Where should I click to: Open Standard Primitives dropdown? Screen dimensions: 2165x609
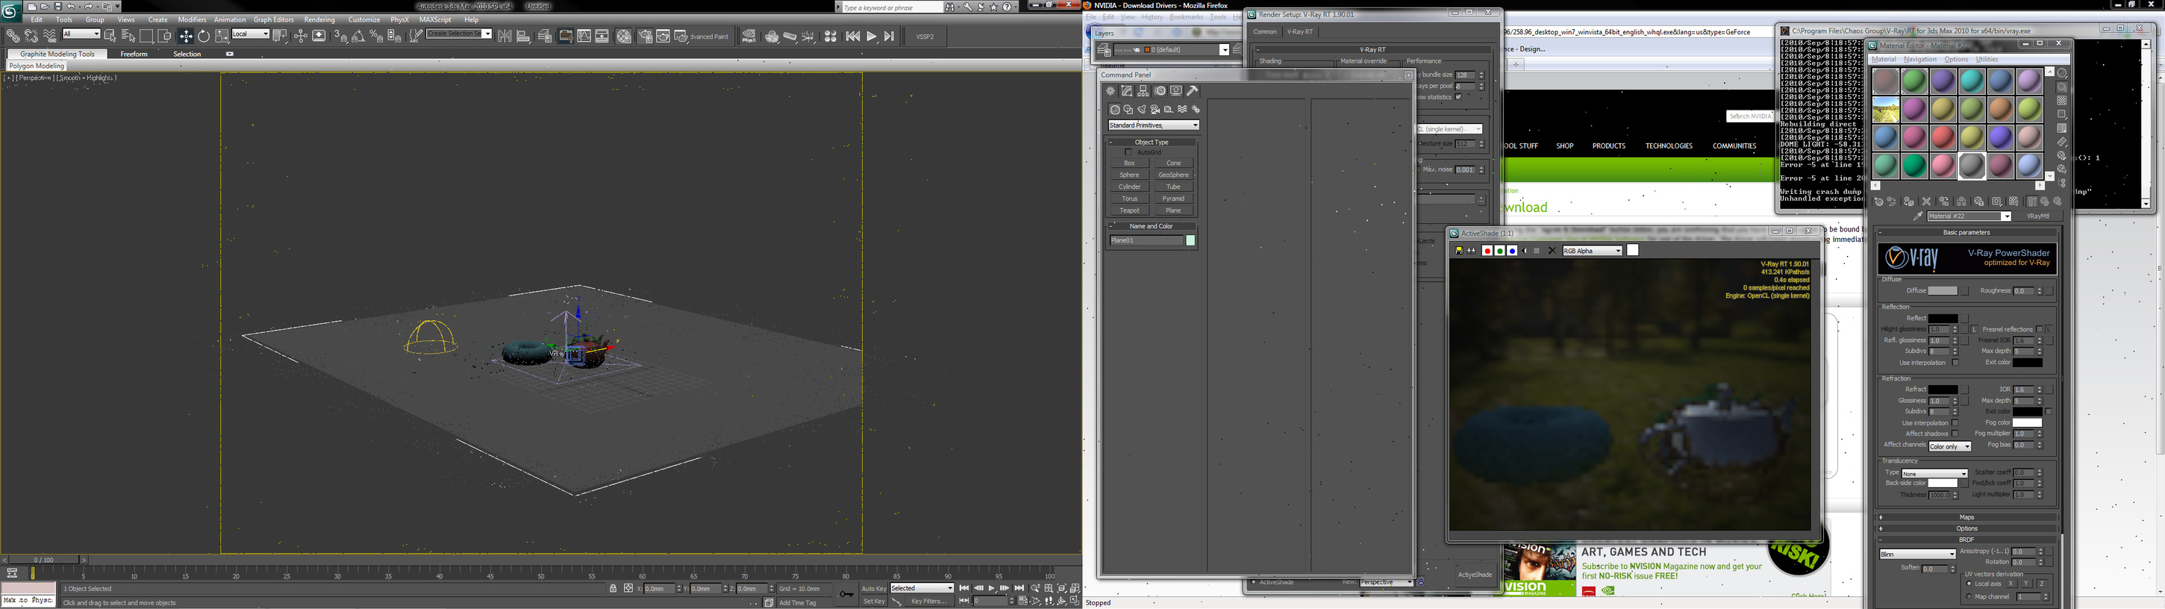tap(1153, 125)
